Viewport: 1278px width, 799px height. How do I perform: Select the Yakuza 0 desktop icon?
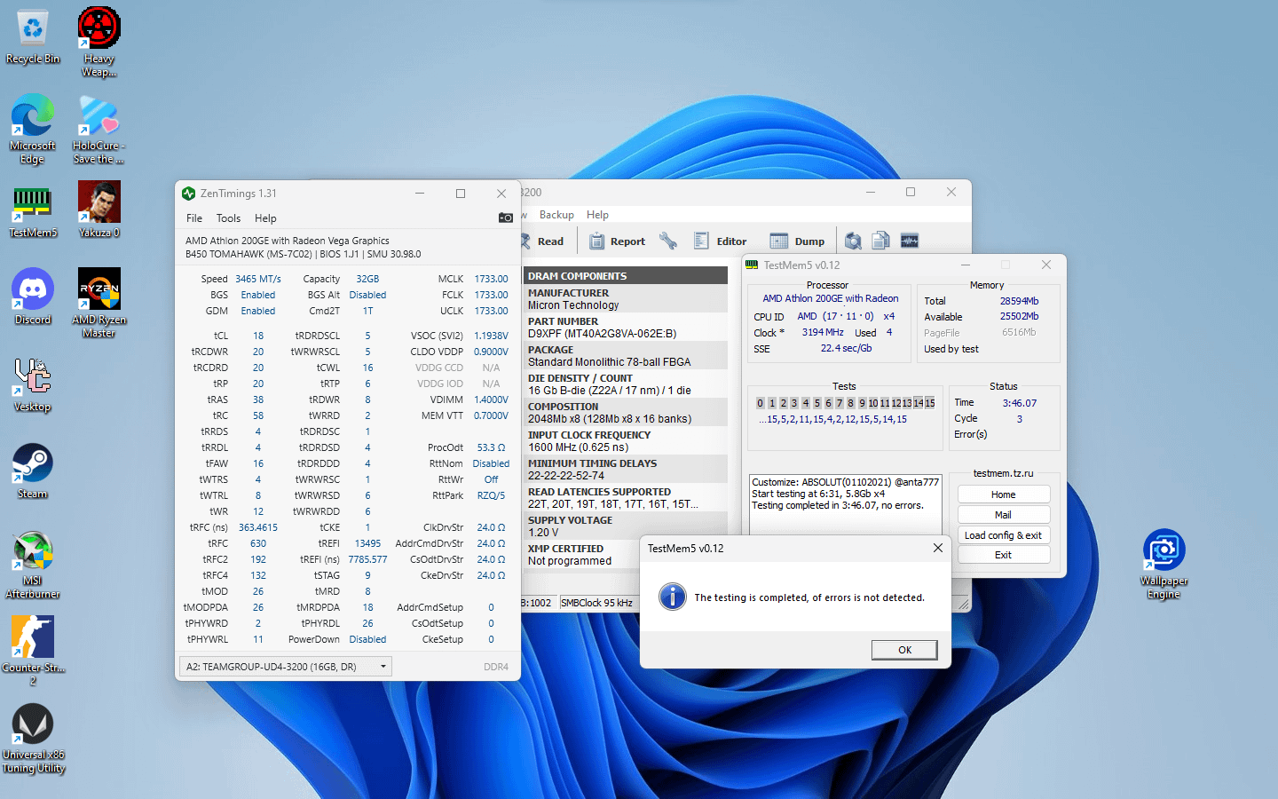[x=99, y=210]
